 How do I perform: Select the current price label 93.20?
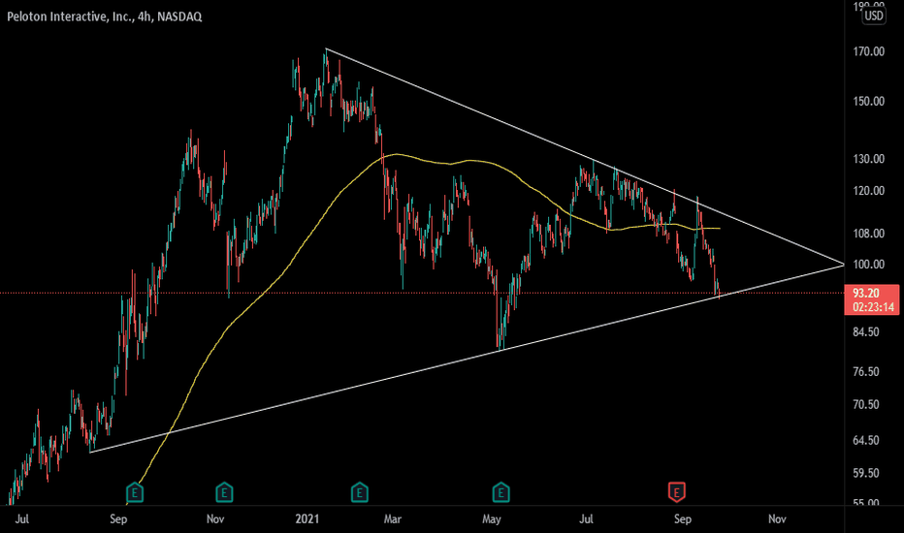coord(866,294)
